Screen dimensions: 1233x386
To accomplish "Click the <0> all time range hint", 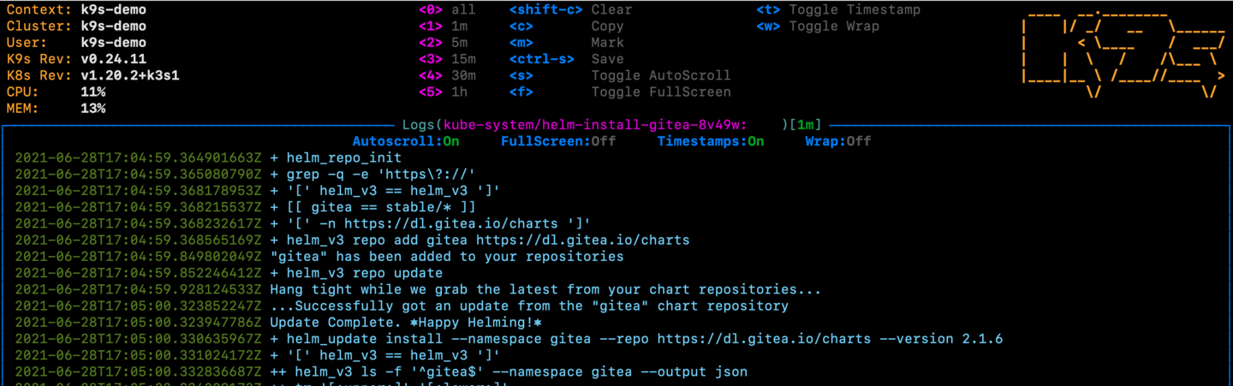I will [x=447, y=9].
